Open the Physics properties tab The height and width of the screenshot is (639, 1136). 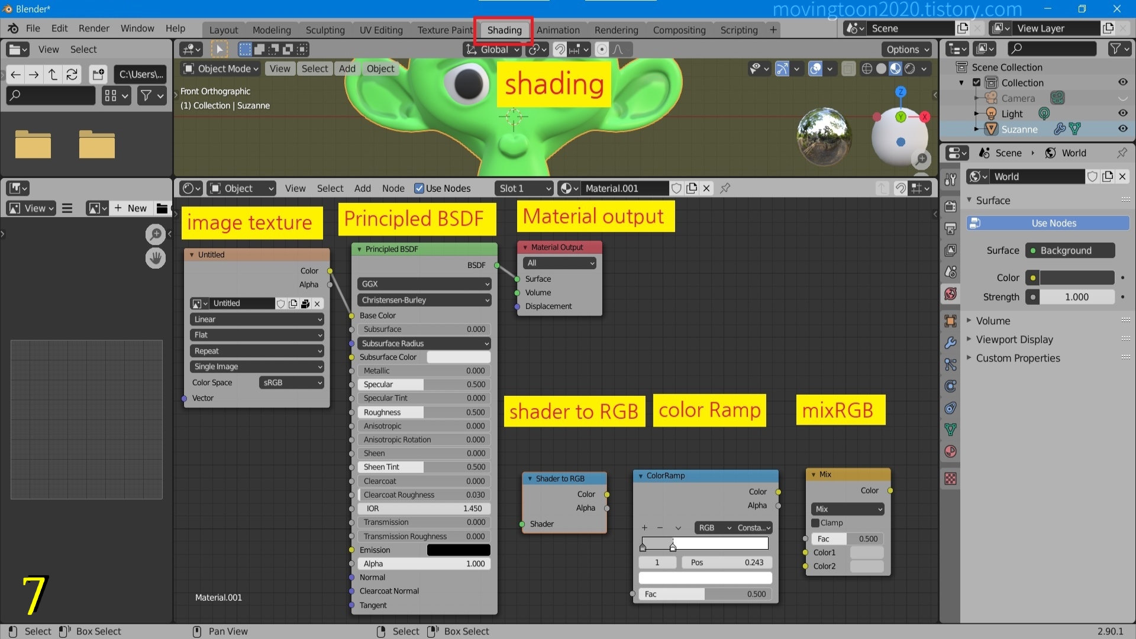[950, 386]
